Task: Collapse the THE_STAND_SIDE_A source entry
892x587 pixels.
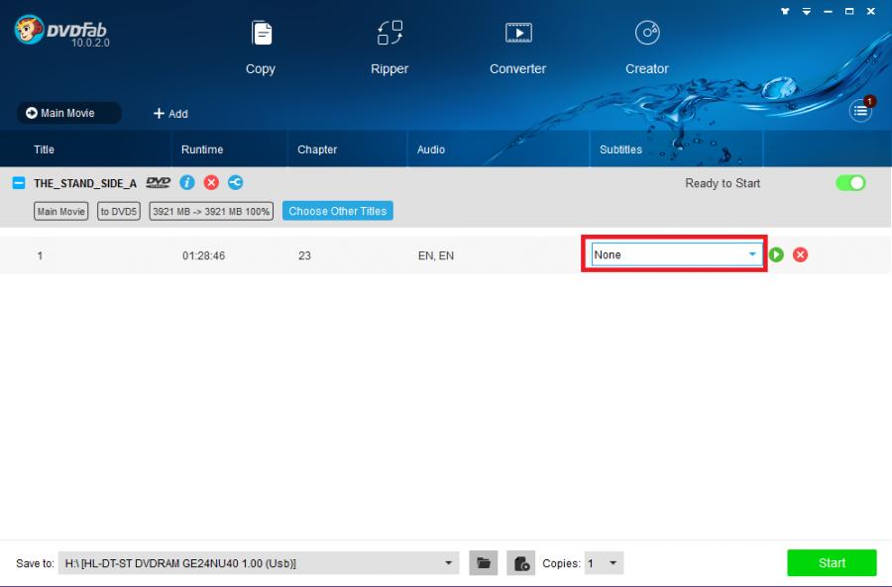Action: pos(19,183)
